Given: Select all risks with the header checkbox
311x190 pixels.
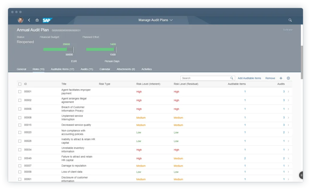Looking at the screenshot, I should [20, 84].
